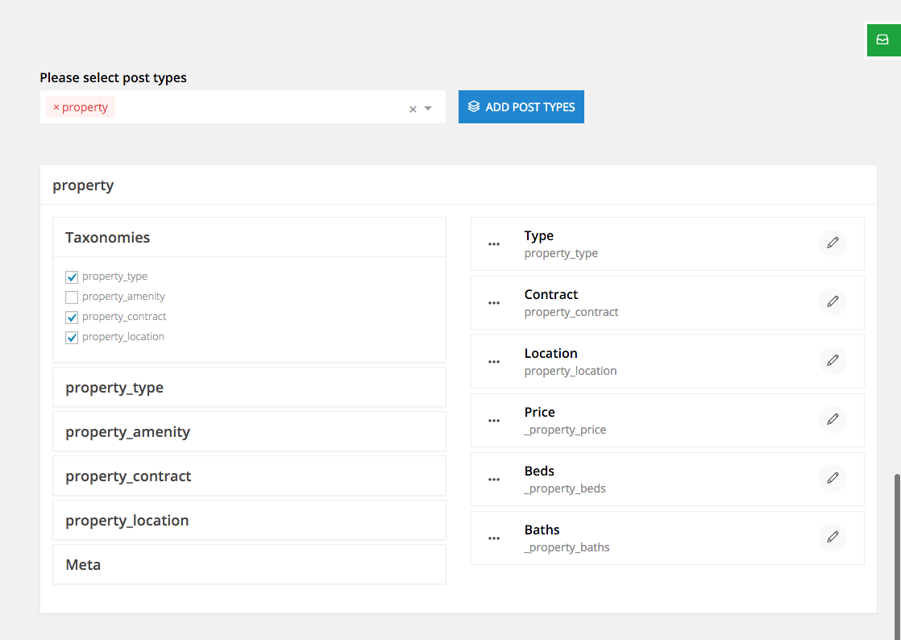Open the post types dropdown arrow
Viewport: 901px width, 640px height.
click(429, 108)
